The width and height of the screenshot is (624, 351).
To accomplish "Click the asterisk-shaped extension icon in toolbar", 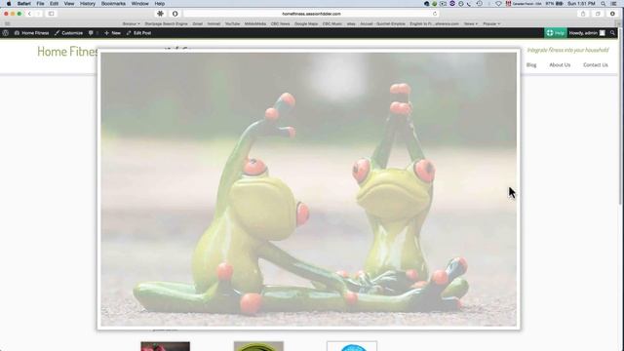I will 160,14.
